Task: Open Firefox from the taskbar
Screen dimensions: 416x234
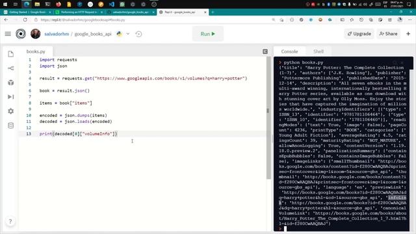Action: point(58,5)
